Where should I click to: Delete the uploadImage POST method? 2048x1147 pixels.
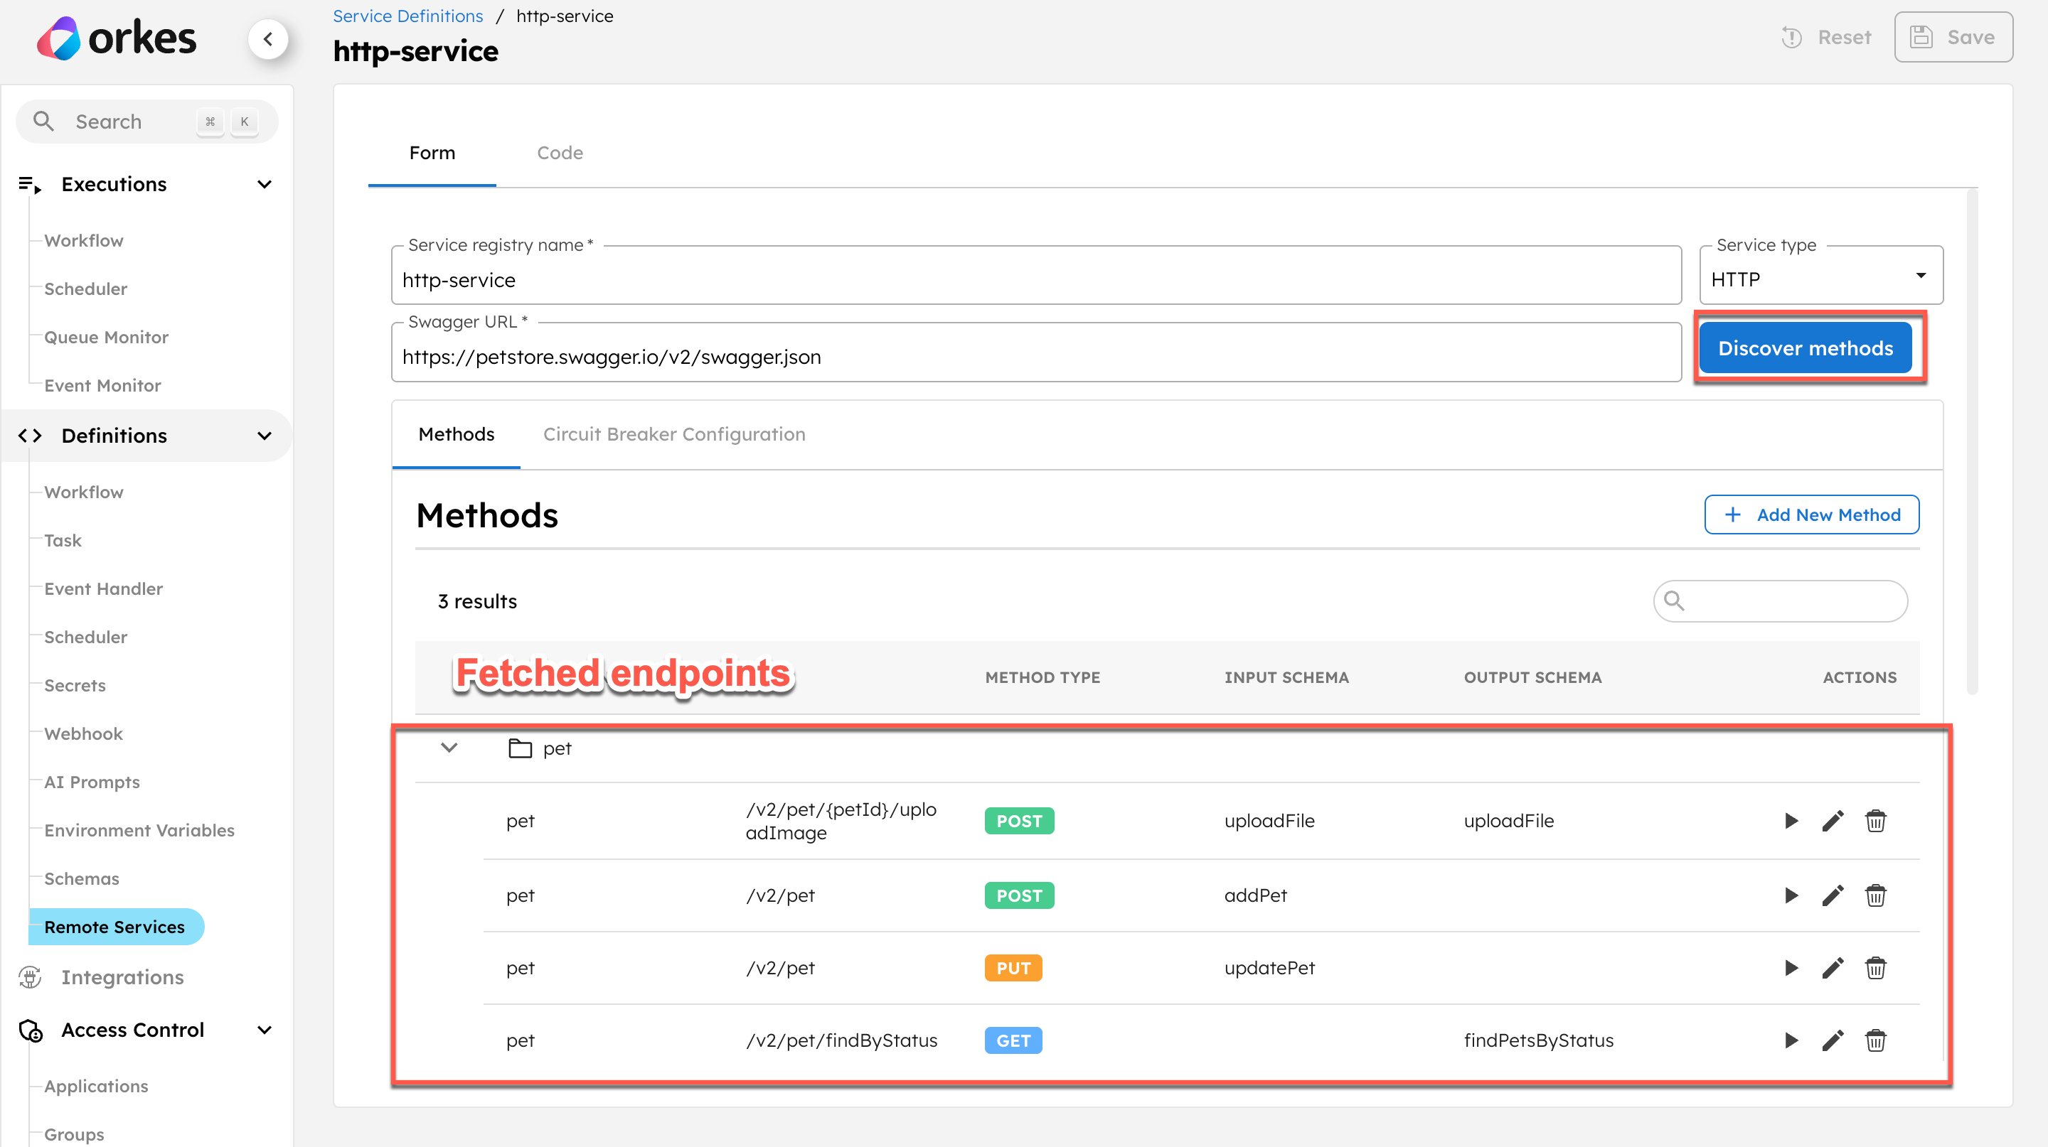(x=1875, y=821)
